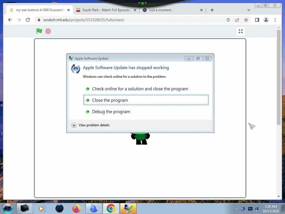Close the South Park tab
This screenshot has width=285, height=214.
(x=135, y=10)
